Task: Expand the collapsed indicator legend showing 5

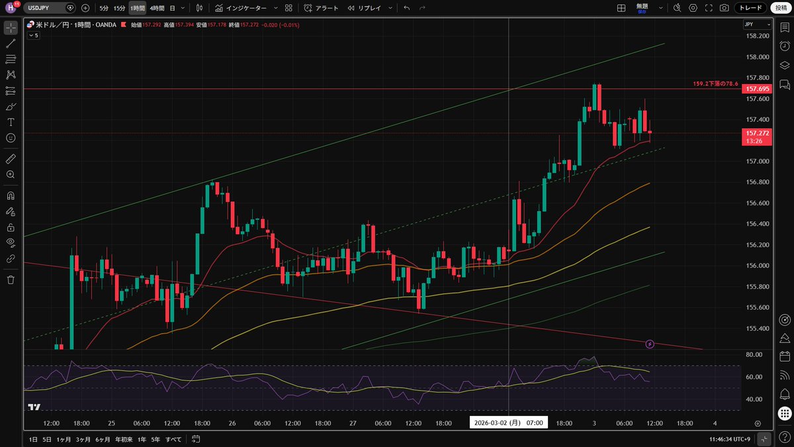Action: pyautogui.click(x=32, y=36)
